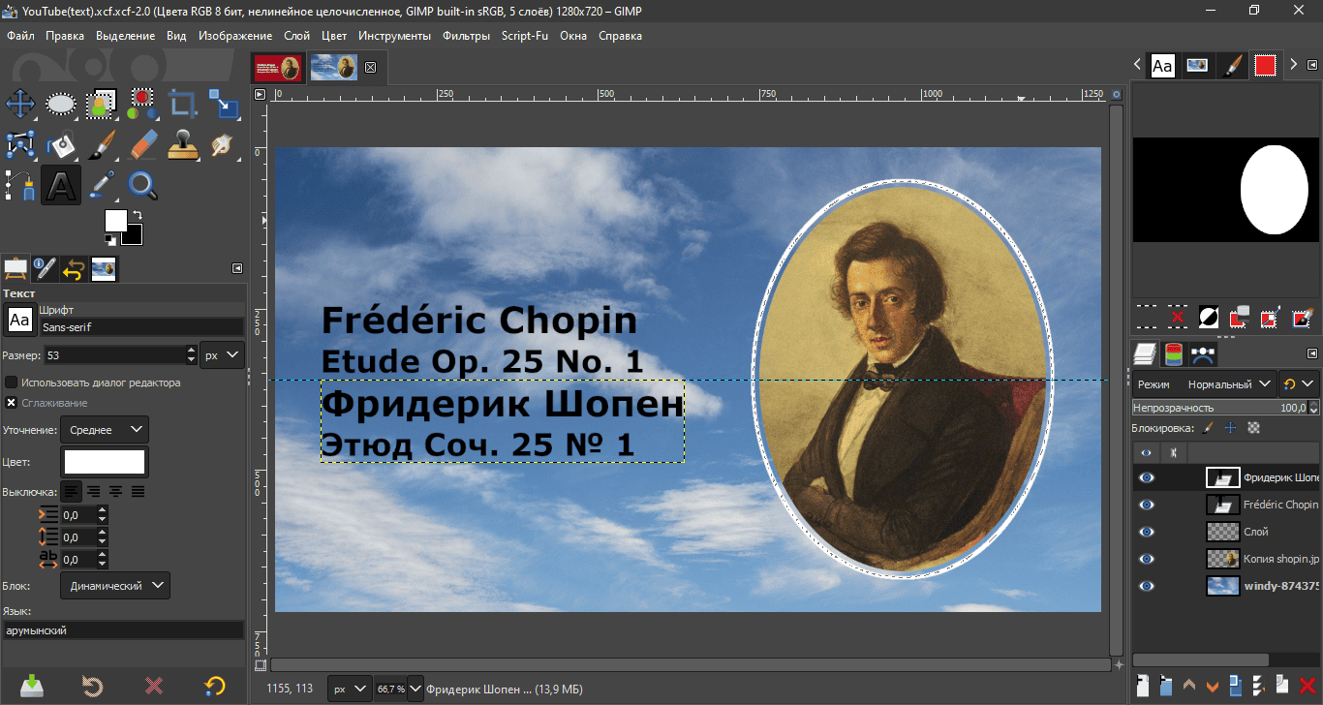Reset colors to default black and white
The image size is (1323, 705).
point(110,239)
